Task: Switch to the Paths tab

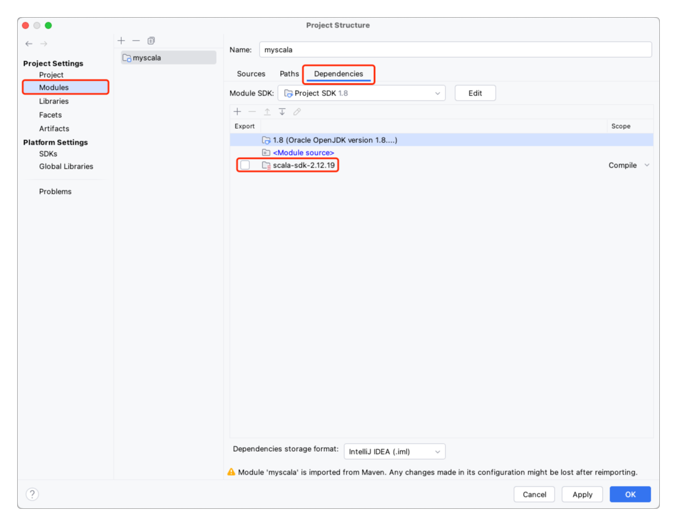Action: [289, 74]
